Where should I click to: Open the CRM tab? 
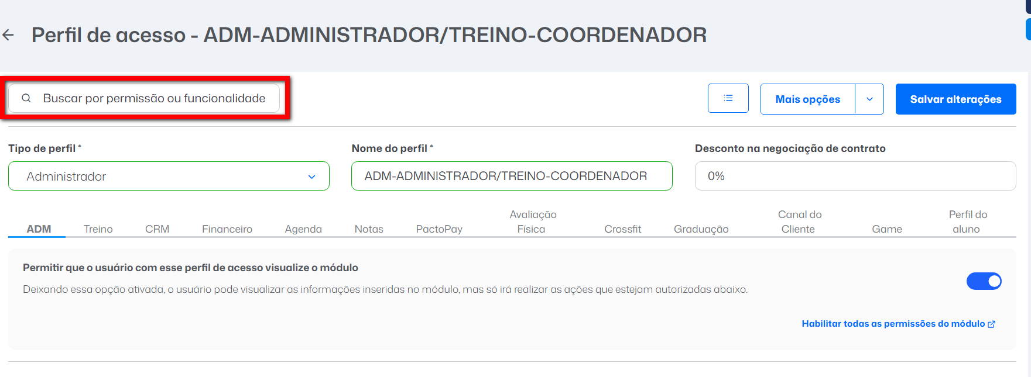click(x=157, y=229)
